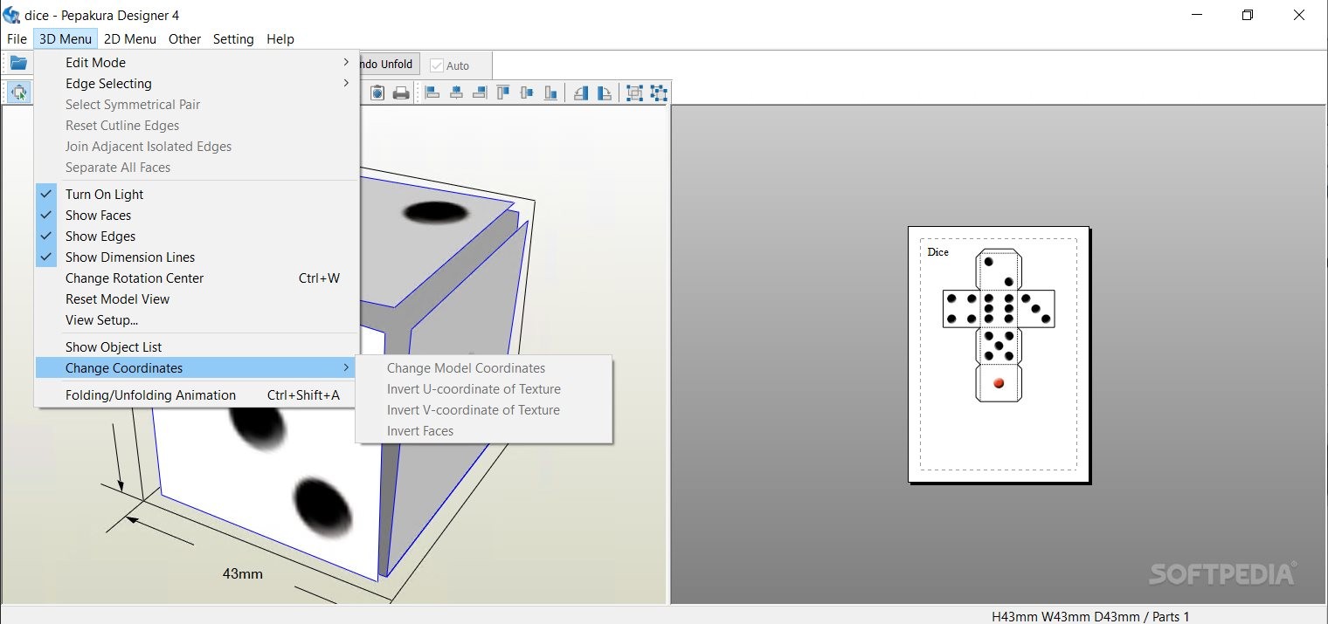Align selected parts to the top
This screenshot has width=1328, height=624.
coord(503,93)
